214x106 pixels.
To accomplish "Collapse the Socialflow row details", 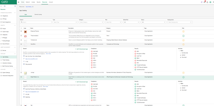I will (21, 44).
